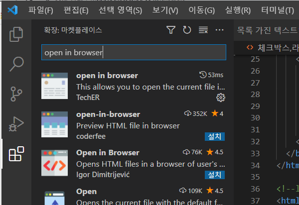This screenshot has width=299, height=205.
Task: Refresh the extensions list
Action: [x=187, y=30]
